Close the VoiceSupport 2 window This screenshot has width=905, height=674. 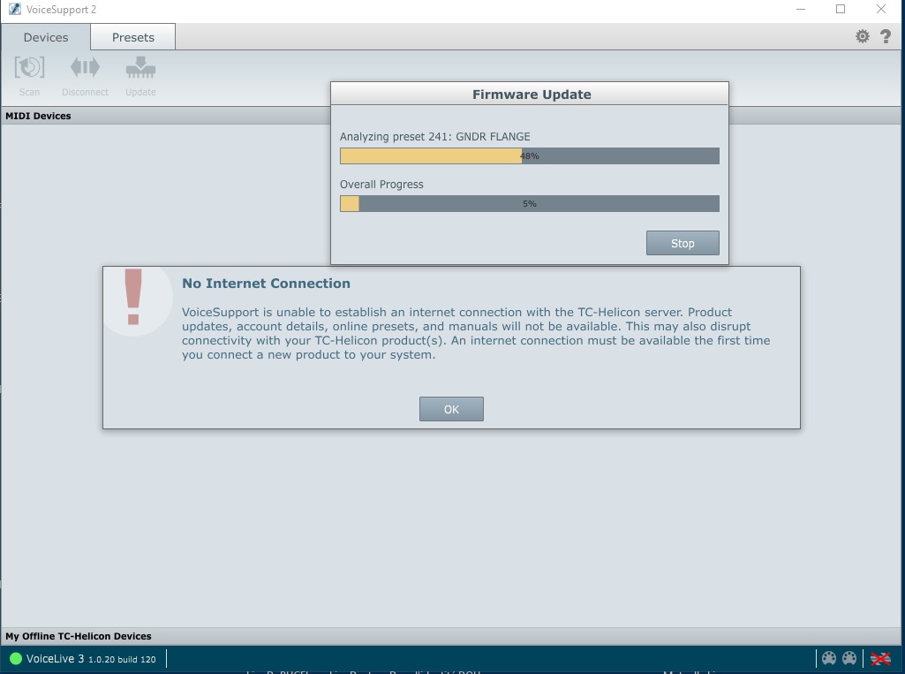pyautogui.click(x=881, y=9)
